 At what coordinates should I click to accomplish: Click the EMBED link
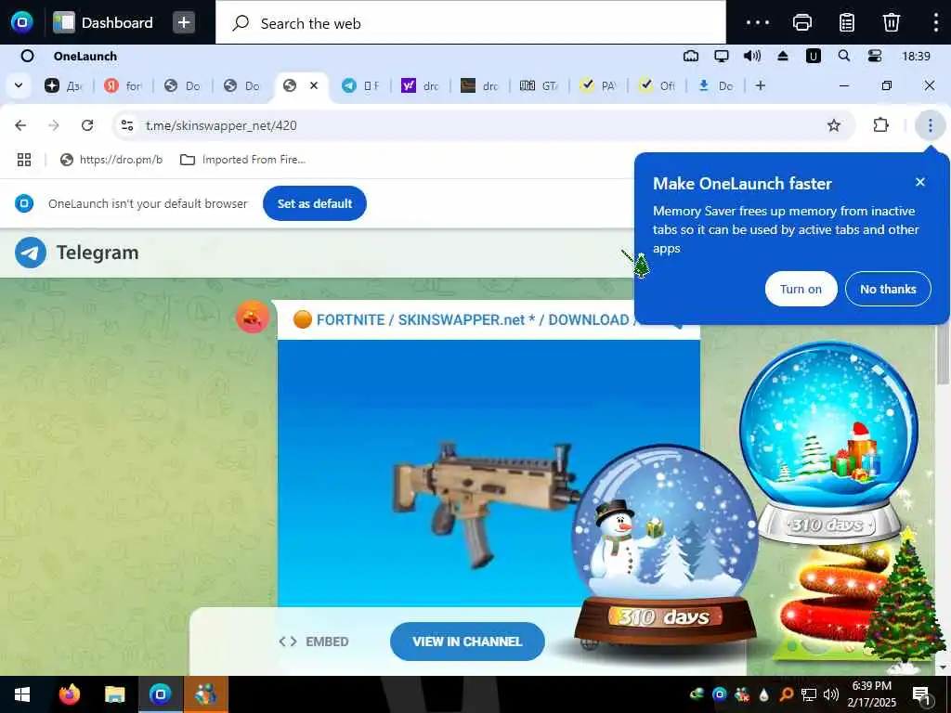[x=314, y=642]
